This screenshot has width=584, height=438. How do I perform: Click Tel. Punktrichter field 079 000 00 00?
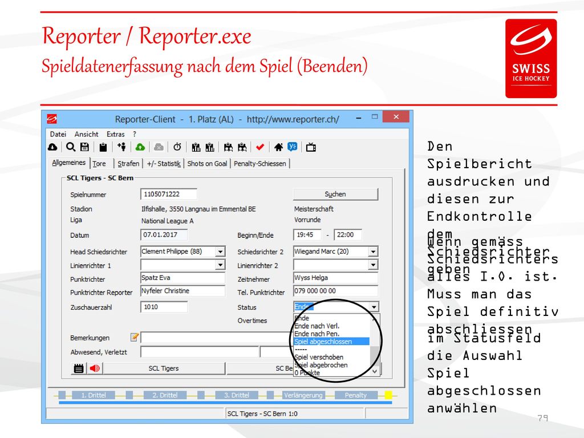(335, 291)
